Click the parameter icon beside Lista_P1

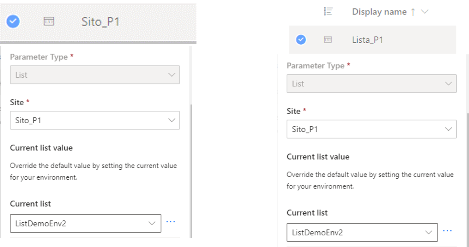coord(328,40)
